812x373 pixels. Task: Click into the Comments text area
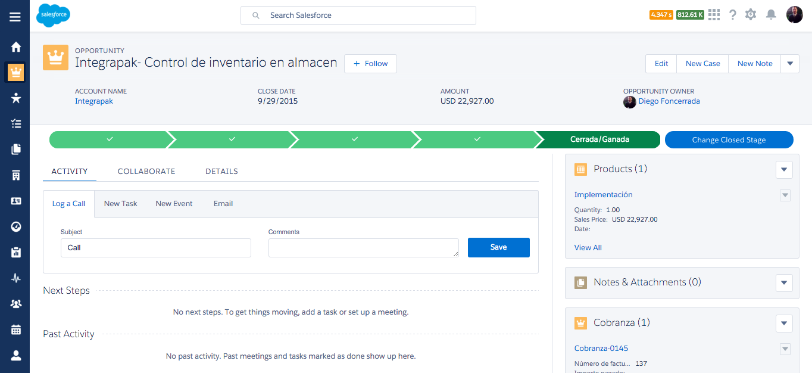pos(364,248)
